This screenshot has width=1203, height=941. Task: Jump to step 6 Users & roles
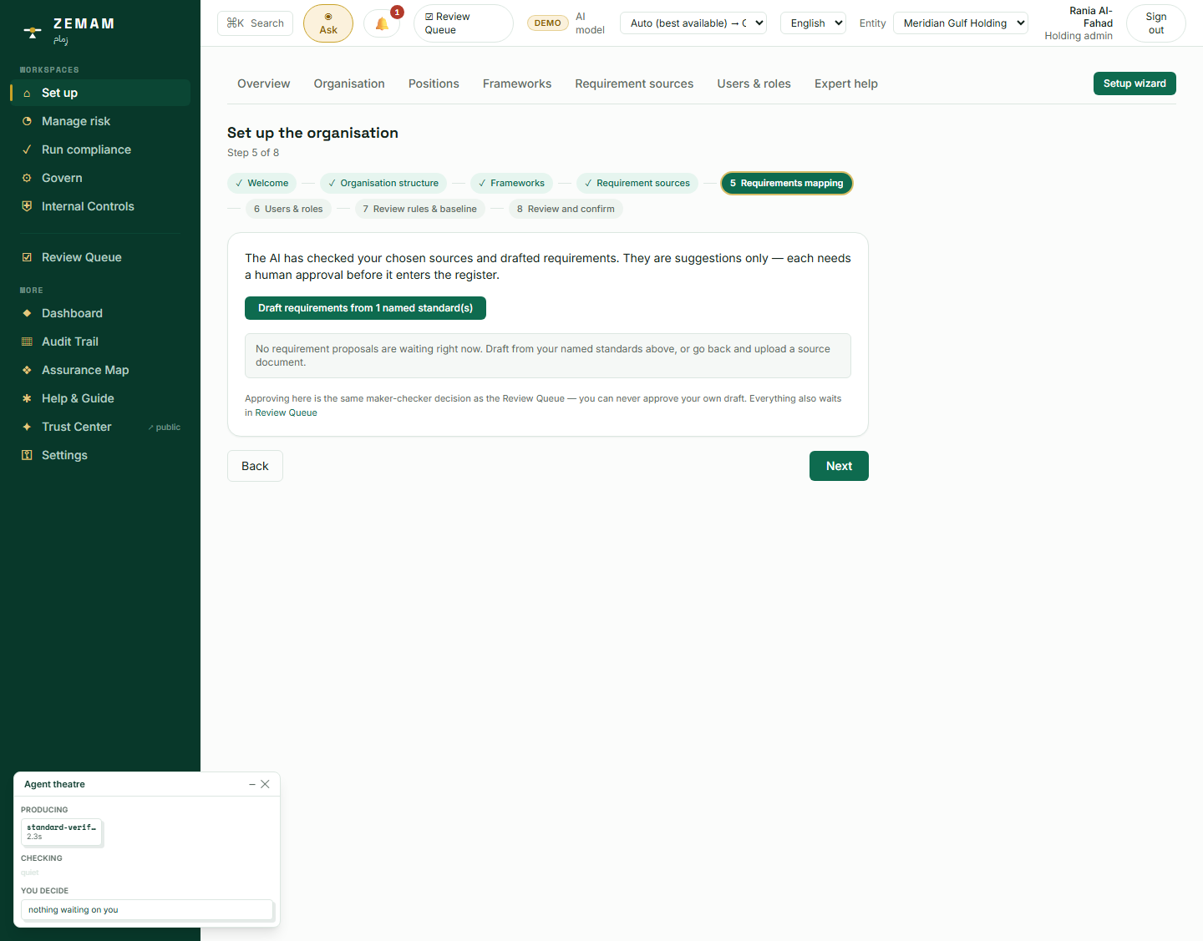[x=288, y=209]
